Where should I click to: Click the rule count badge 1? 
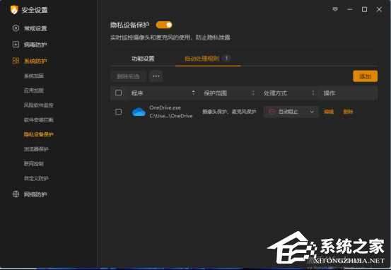226,58
